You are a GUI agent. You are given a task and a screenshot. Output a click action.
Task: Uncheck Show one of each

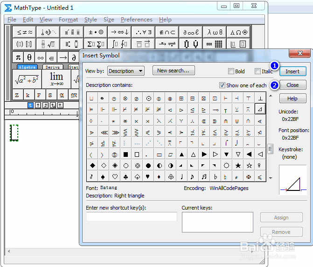[x=222, y=85]
